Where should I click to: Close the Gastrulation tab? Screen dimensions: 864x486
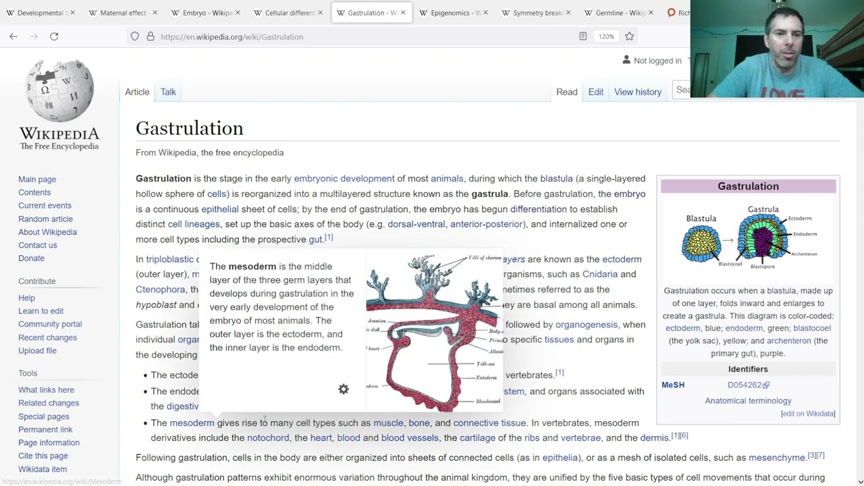[x=403, y=13]
